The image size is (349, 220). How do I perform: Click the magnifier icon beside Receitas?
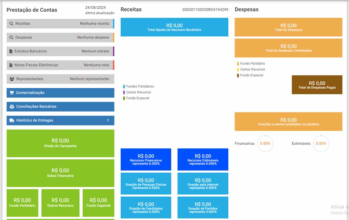click(12, 24)
